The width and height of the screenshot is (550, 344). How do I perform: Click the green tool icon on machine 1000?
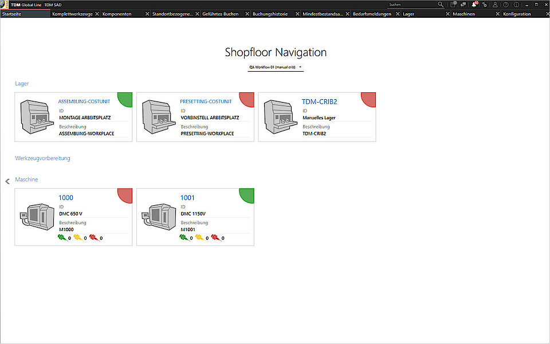[x=62, y=237]
